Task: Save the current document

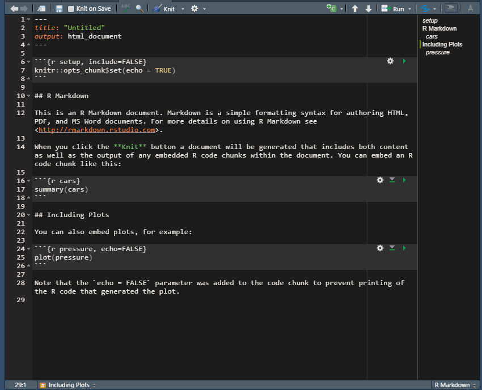Action: [59, 9]
